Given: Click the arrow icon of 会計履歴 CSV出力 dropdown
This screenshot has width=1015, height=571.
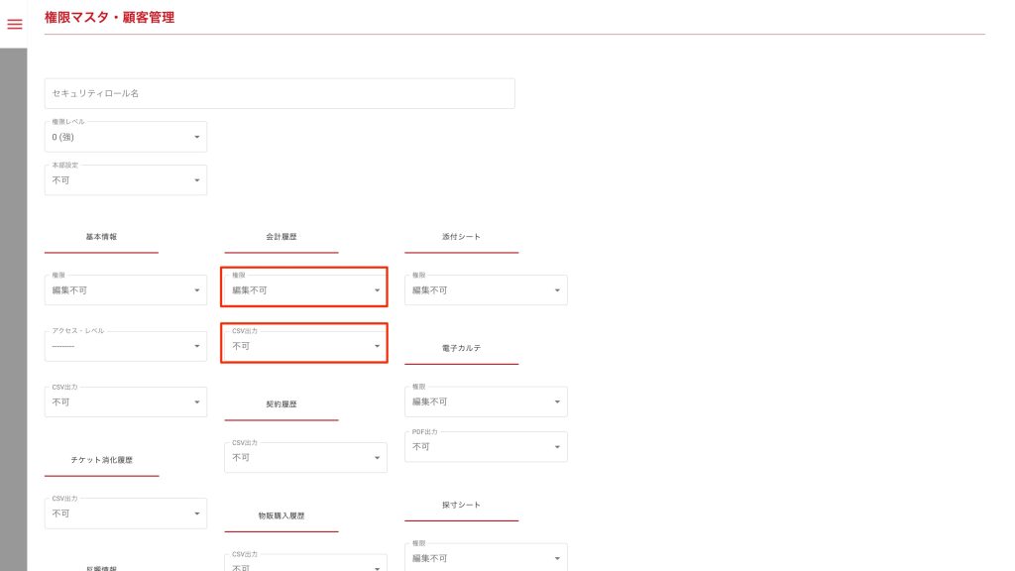Looking at the screenshot, I should [377, 346].
